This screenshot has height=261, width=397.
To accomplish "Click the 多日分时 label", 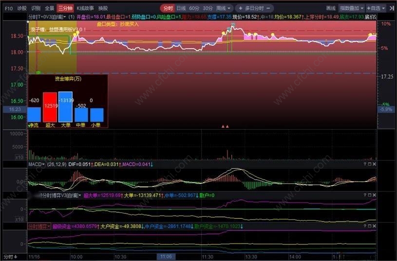I will point(254,8).
